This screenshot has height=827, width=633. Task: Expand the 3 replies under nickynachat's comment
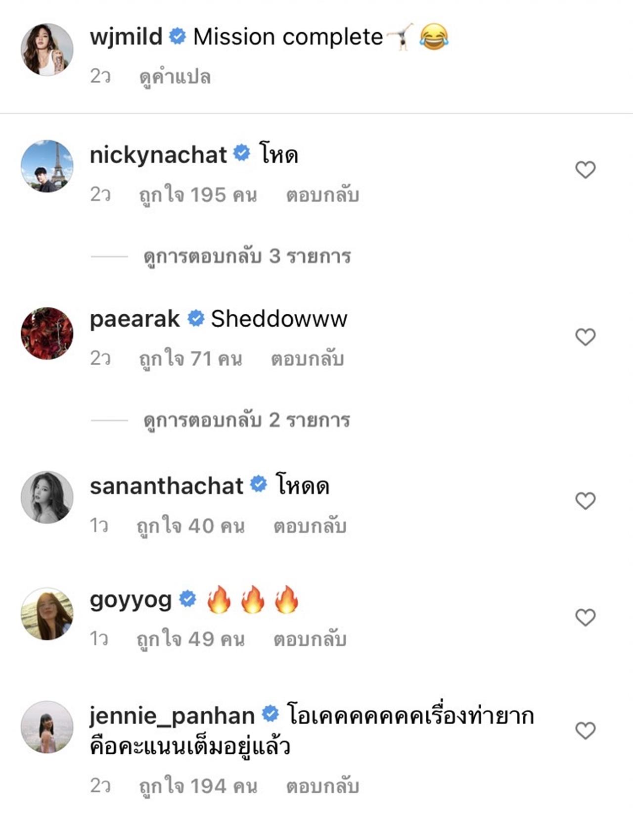coord(247,256)
